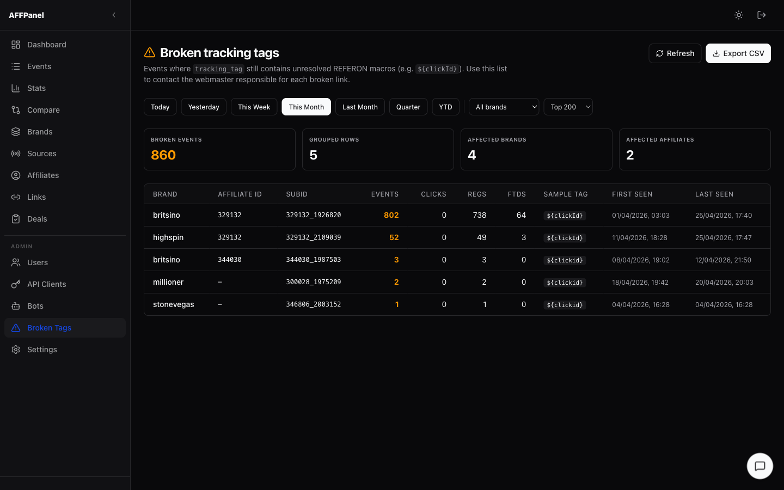Open the chat bubble widget
This screenshot has height=490, width=784.
coord(759,466)
